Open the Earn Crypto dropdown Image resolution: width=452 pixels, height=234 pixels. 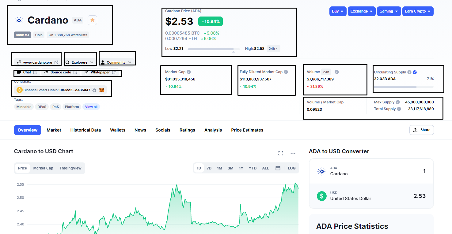pos(418,11)
